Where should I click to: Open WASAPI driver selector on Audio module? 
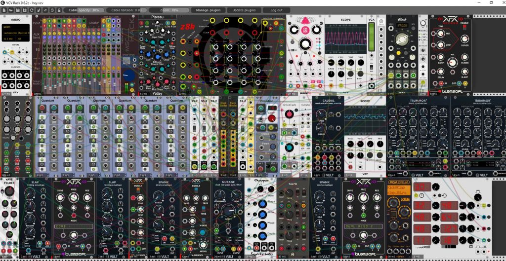tap(16, 27)
